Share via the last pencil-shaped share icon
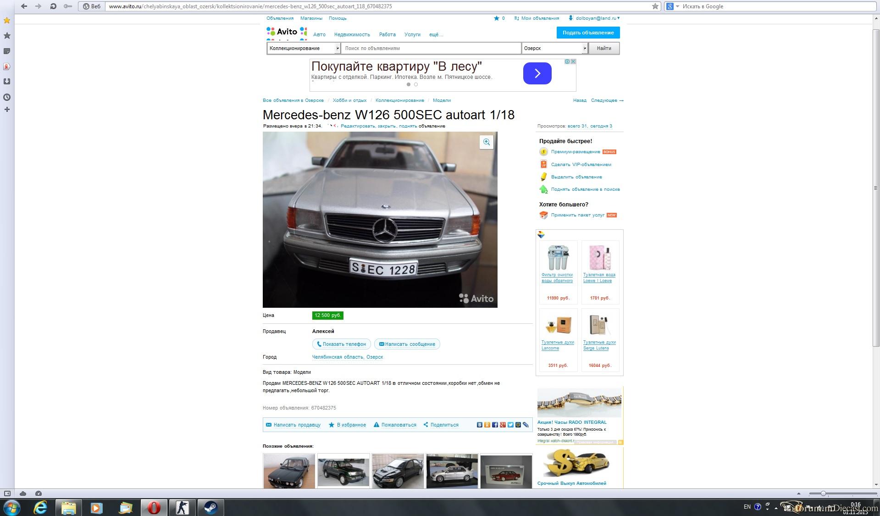The height and width of the screenshot is (516, 880). click(526, 425)
